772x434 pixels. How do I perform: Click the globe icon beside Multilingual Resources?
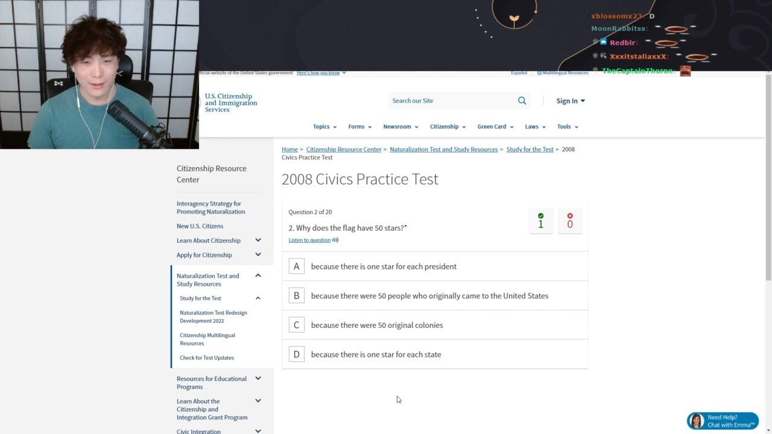[539, 73]
